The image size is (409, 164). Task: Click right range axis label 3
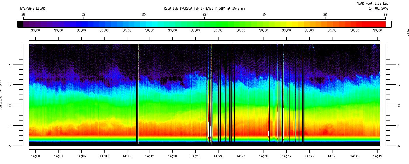399,85
